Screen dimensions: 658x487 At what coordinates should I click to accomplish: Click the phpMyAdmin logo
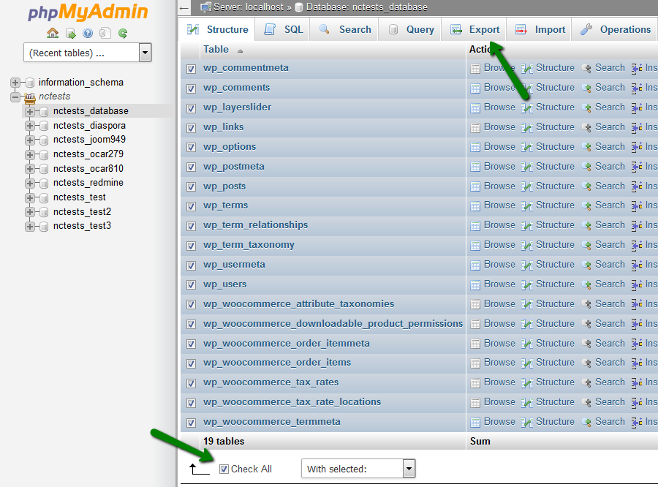(88, 12)
